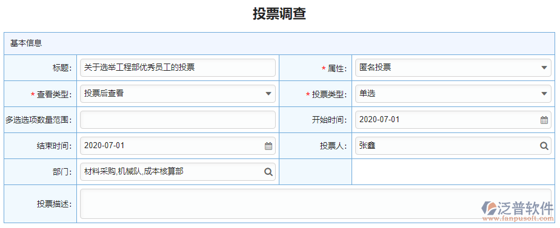This screenshot has height=228, width=560.
Task: Expand the 属性 dropdown arrow
Action: coord(544,67)
